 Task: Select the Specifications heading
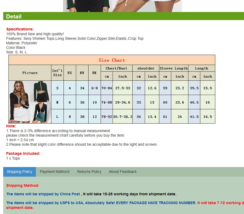(x=20, y=29)
